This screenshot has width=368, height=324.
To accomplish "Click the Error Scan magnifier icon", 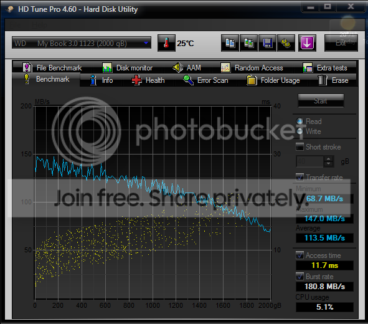I will (x=188, y=80).
